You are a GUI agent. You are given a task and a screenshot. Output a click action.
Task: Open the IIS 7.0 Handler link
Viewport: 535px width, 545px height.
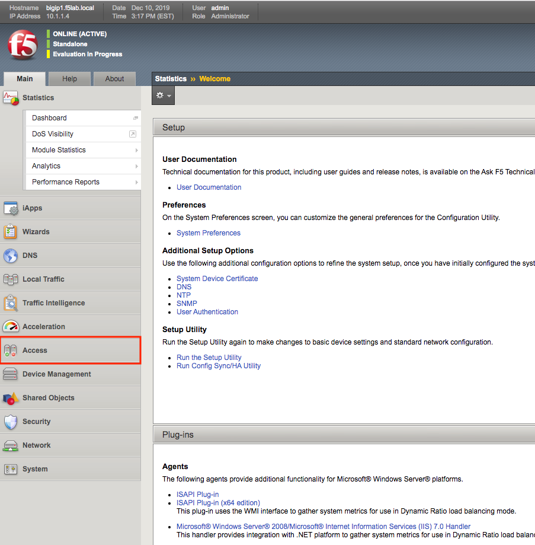(x=323, y=527)
